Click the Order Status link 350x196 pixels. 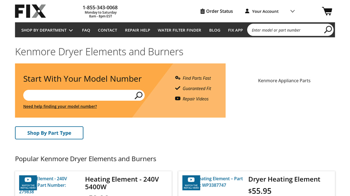220,11
